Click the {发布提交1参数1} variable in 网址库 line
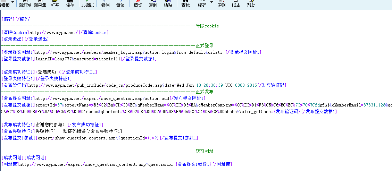Screen dimensions: 392x171 [193, 164]
